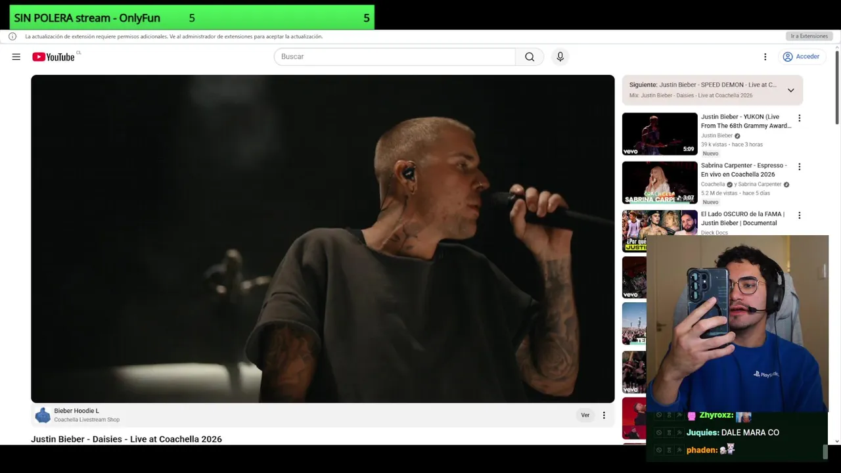Open the Sabrina Carpenter Espresso thumbnail
Viewport: 841px width, 473px height.
(x=660, y=183)
